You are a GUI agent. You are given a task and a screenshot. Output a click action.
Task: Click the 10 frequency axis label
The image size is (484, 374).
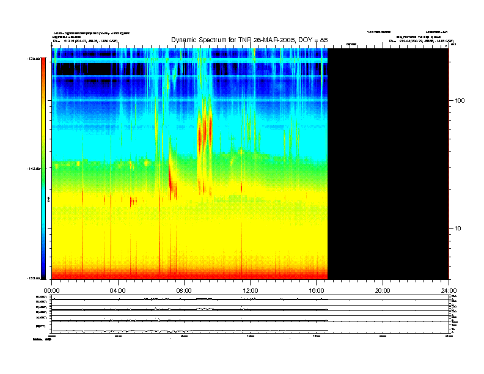tap(458, 229)
